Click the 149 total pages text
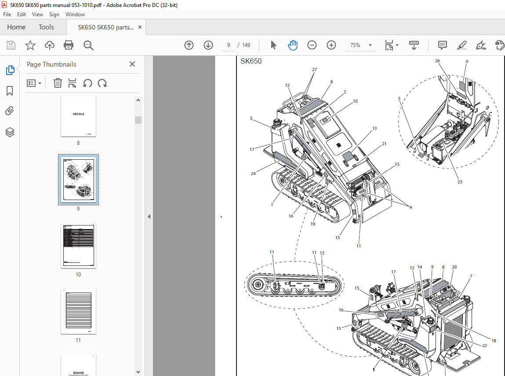 click(246, 45)
